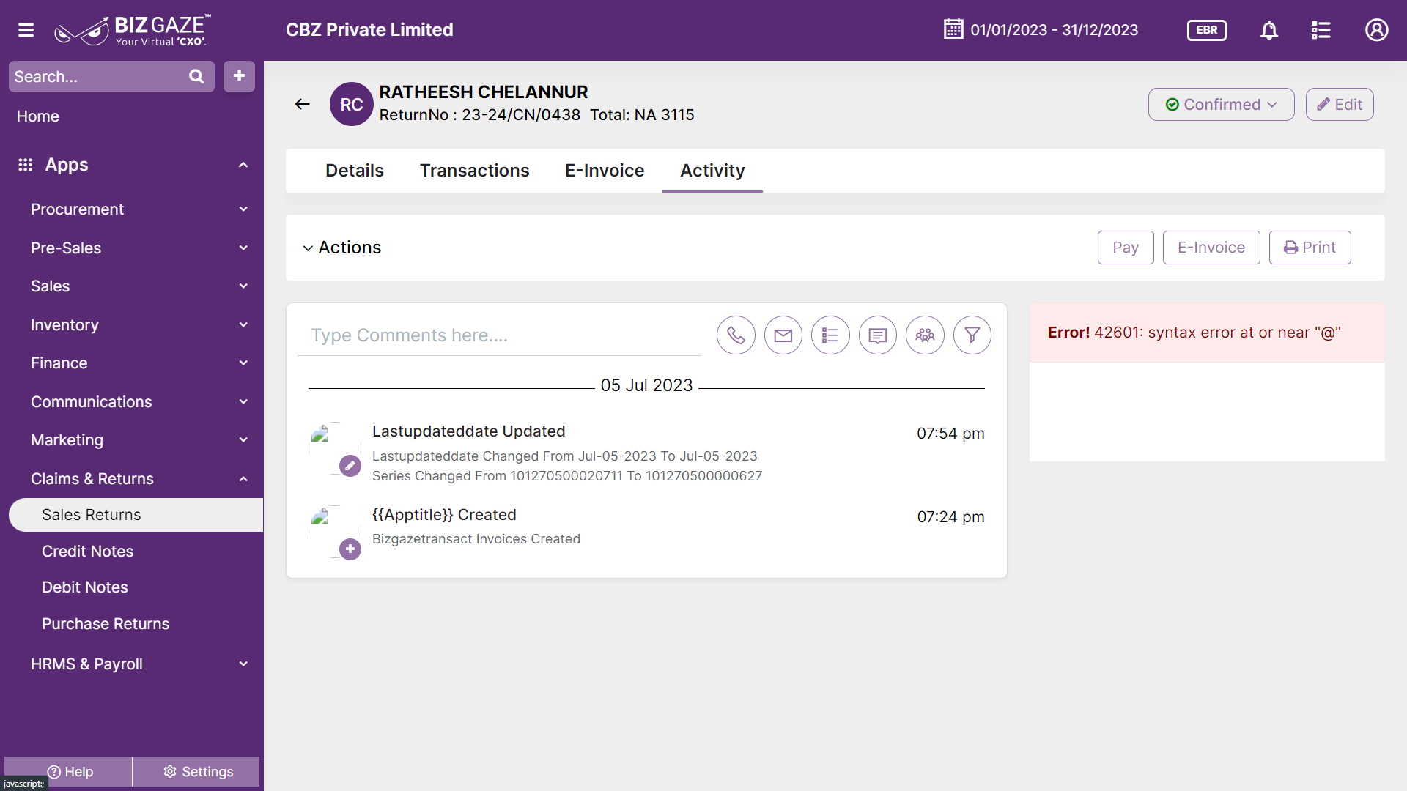The width and height of the screenshot is (1407, 791).
Task: Open Settings at the sidebar bottom
Action: [x=197, y=772]
